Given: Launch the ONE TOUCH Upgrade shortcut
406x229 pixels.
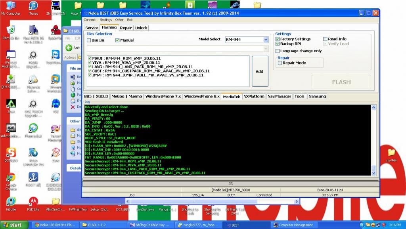Looking at the screenshot, I should point(33,109).
